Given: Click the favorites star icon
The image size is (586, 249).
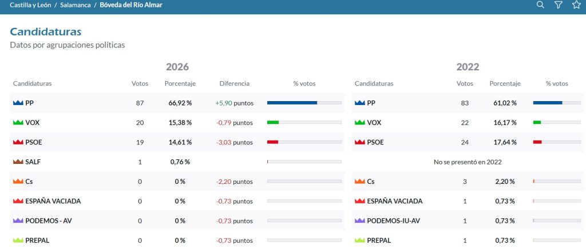Looking at the screenshot, I should (576, 5).
